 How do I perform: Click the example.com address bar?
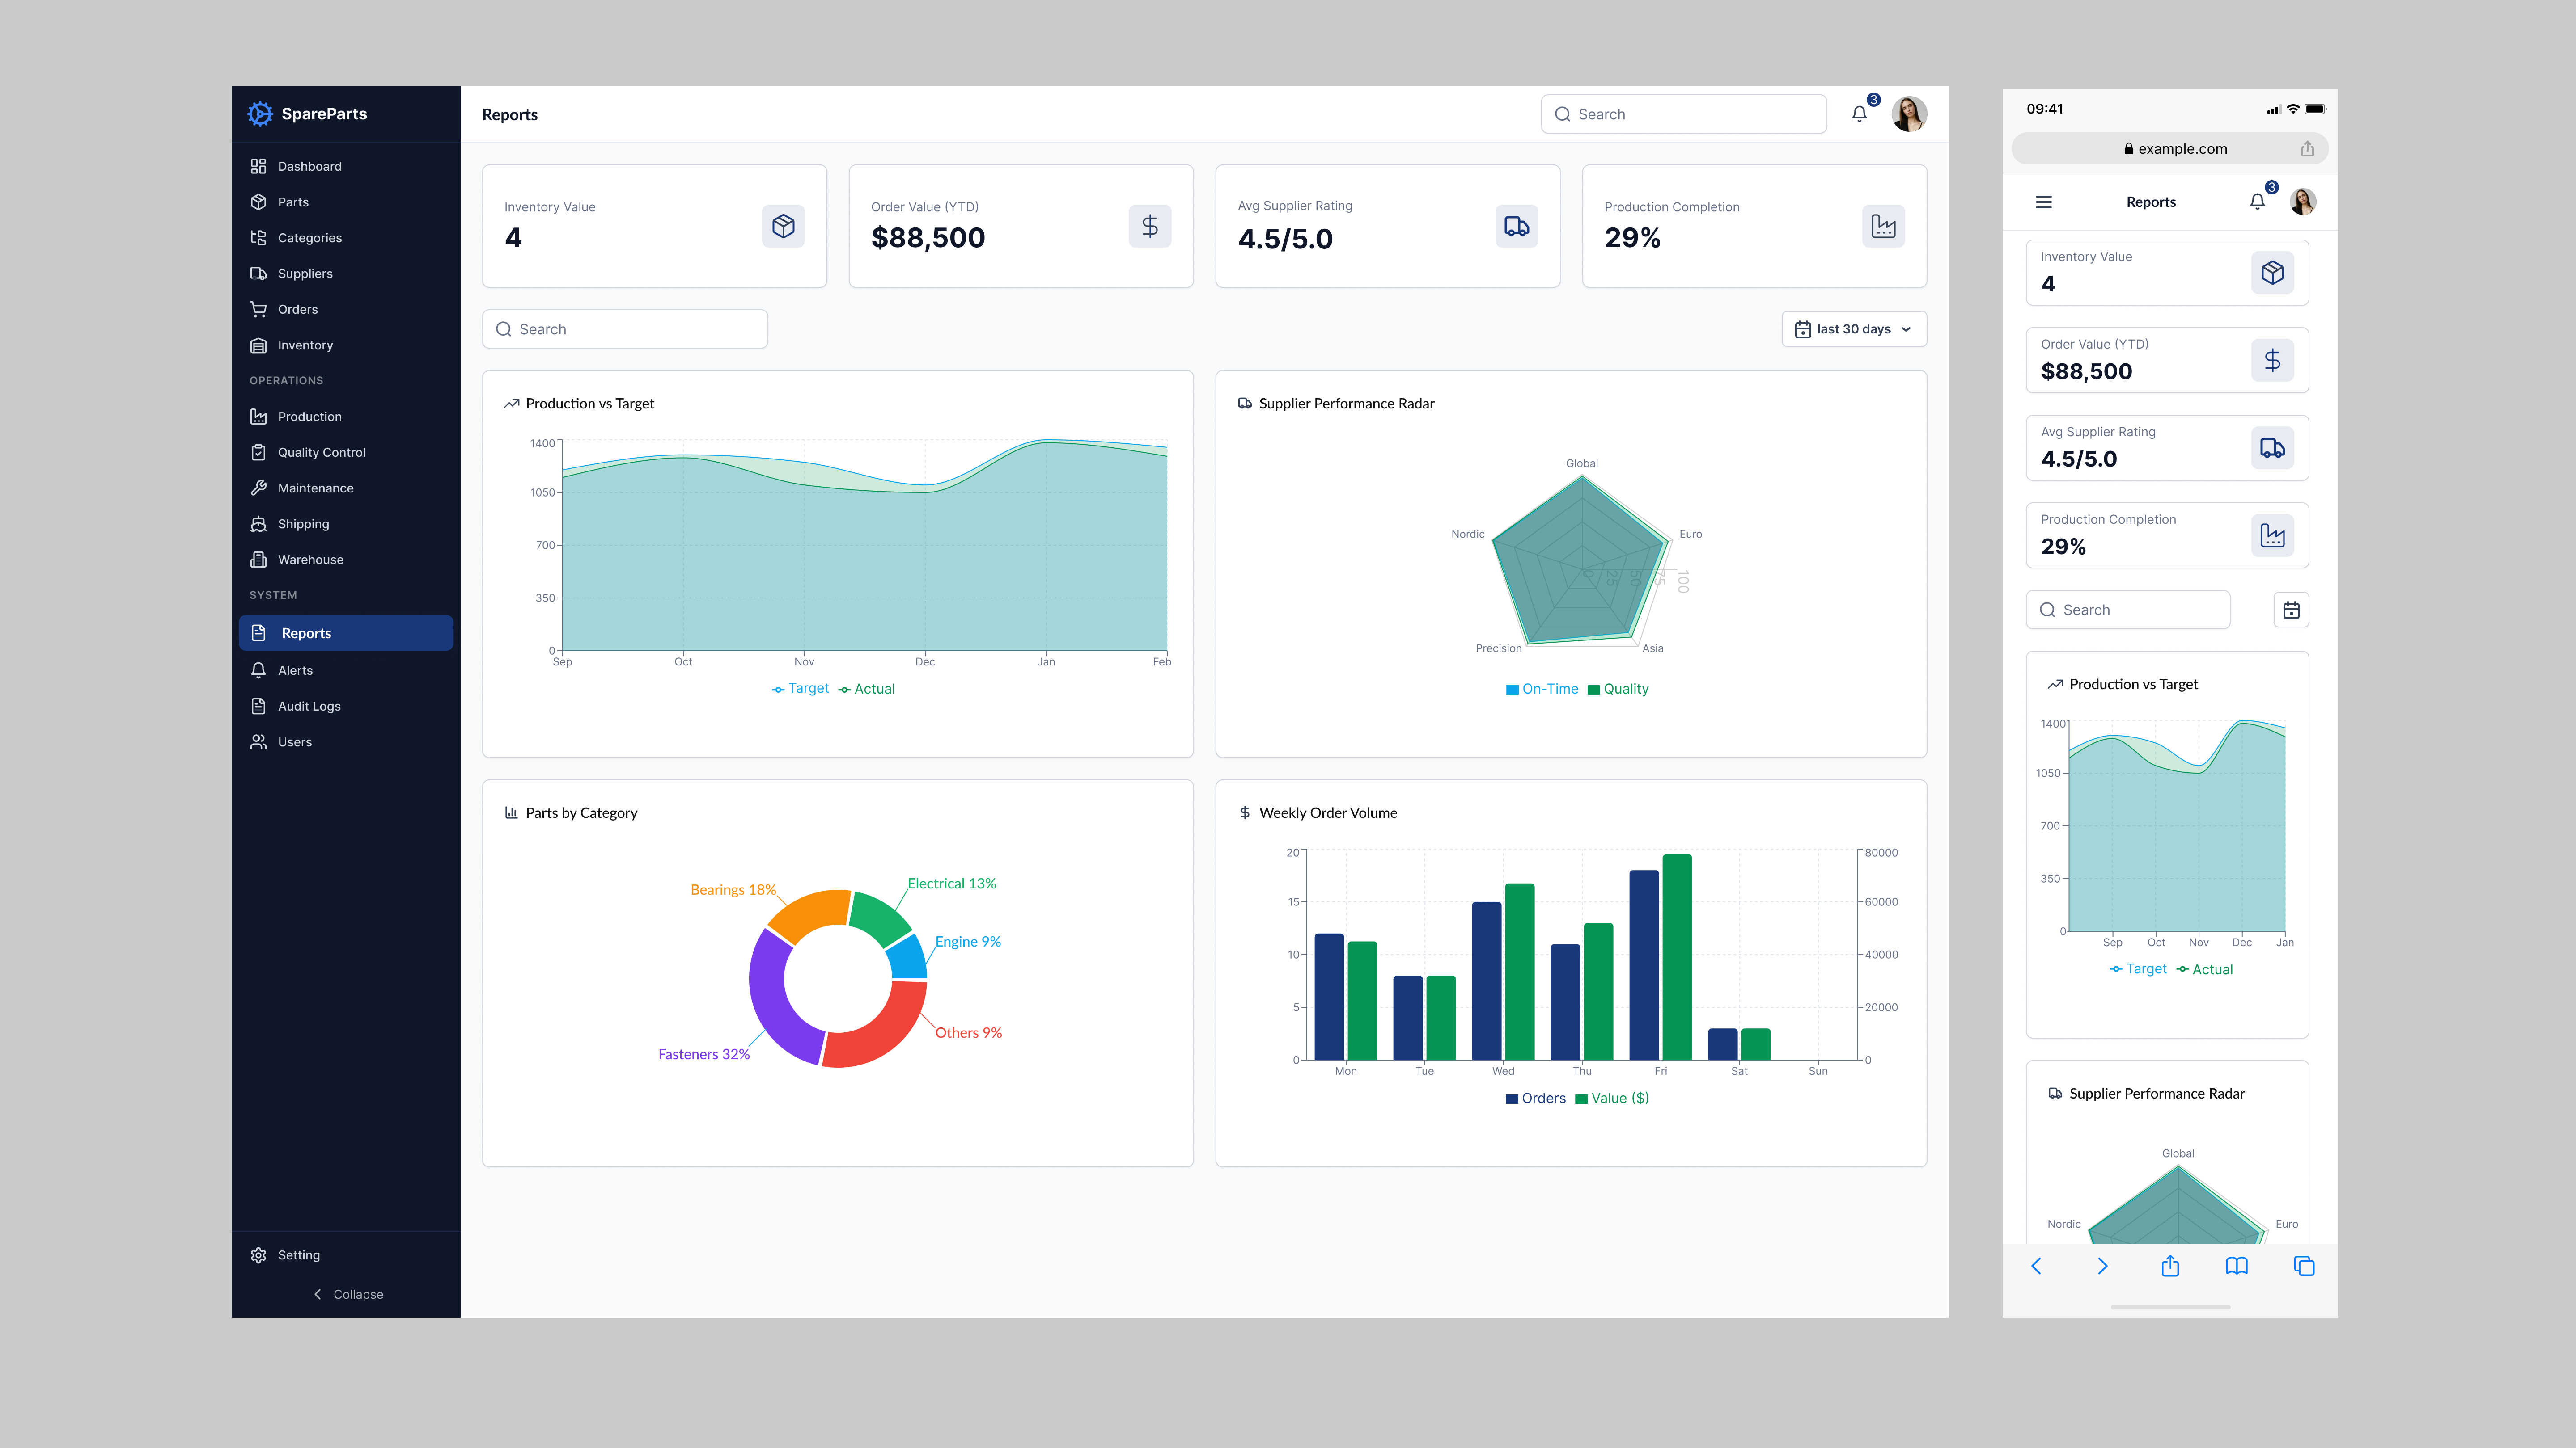point(2170,149)
